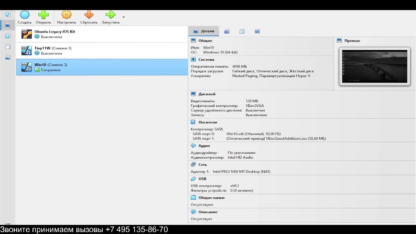Image resolution: width=416 pixels, height=234 pixels.
Task: Click the Создать (New) toolbar button
Action: (24, 17)
